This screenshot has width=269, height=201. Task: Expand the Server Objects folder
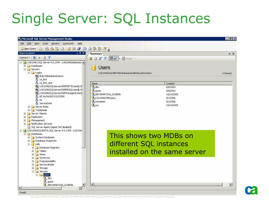point(25,114)
